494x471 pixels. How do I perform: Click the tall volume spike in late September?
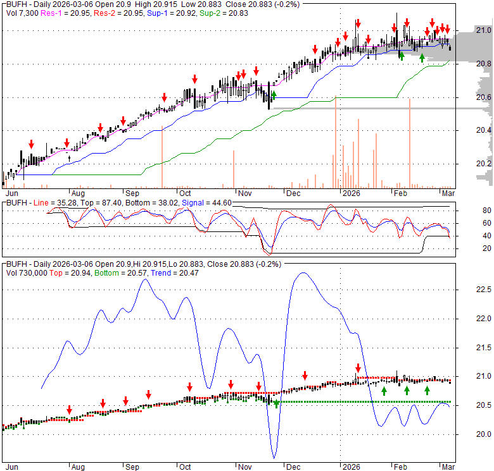click(162, 157)
